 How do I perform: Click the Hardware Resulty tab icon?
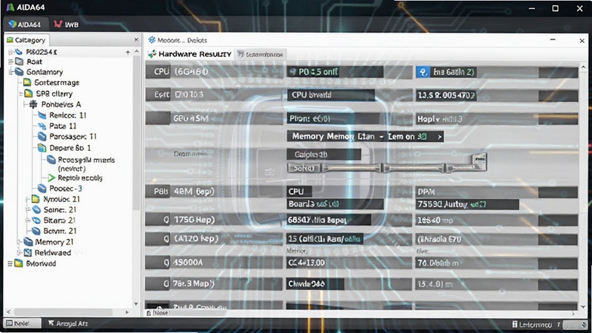[x=152, y=54]
